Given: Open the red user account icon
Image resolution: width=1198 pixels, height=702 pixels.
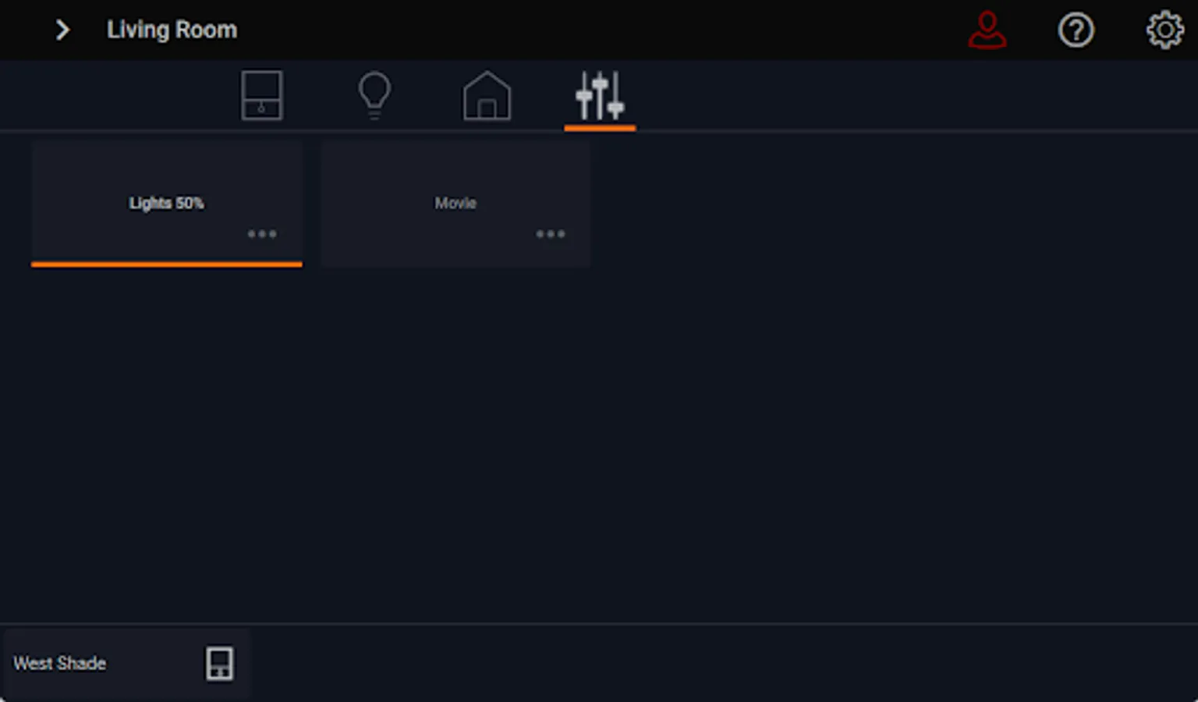Looking at the screenshot, I should (x=987, y=30).
